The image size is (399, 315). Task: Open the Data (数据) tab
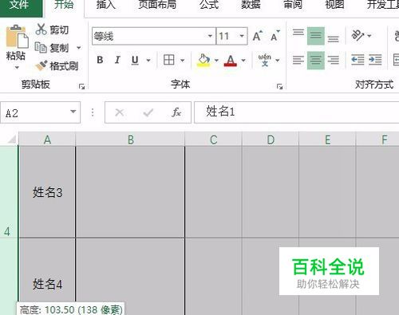pyautogui.click(x=251, y=6)
